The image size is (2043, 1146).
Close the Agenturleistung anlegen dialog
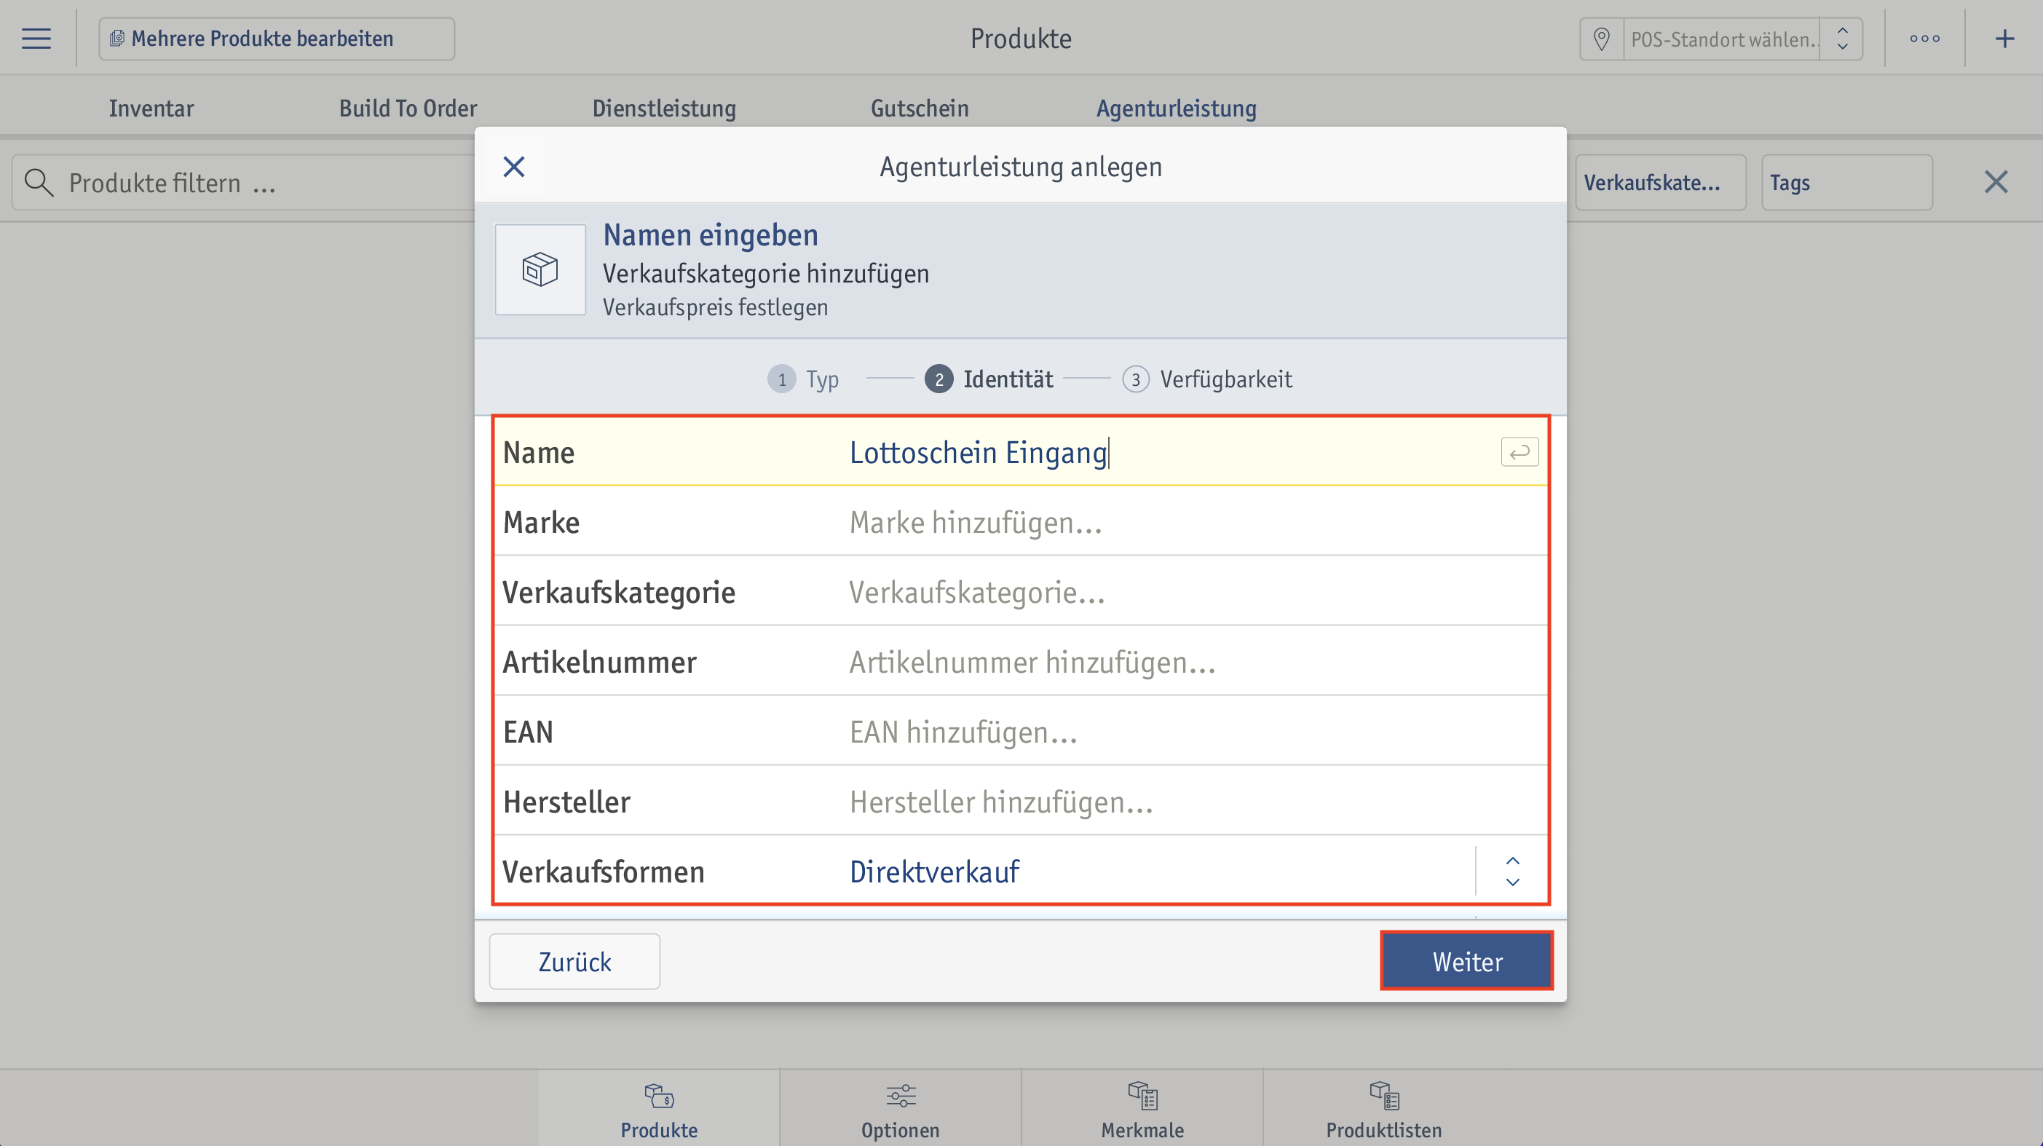pyautogui.click(x=514, y=167)
